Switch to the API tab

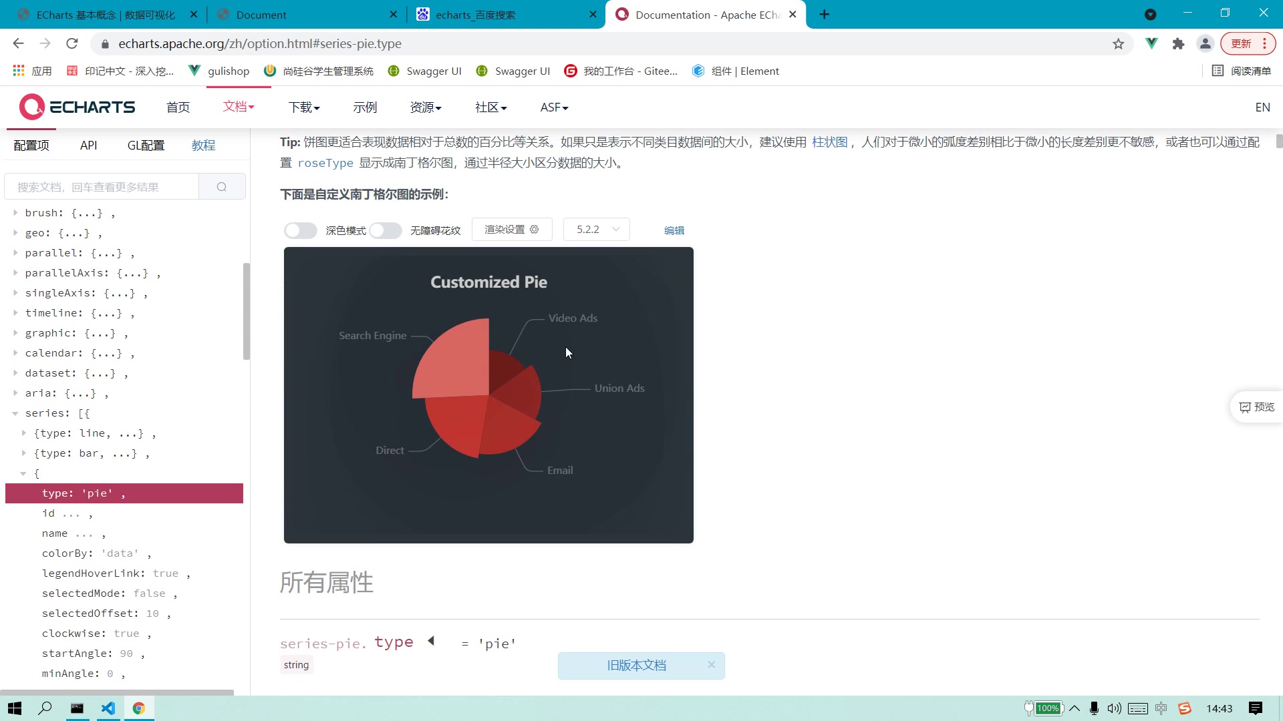(x=88, y=146)
